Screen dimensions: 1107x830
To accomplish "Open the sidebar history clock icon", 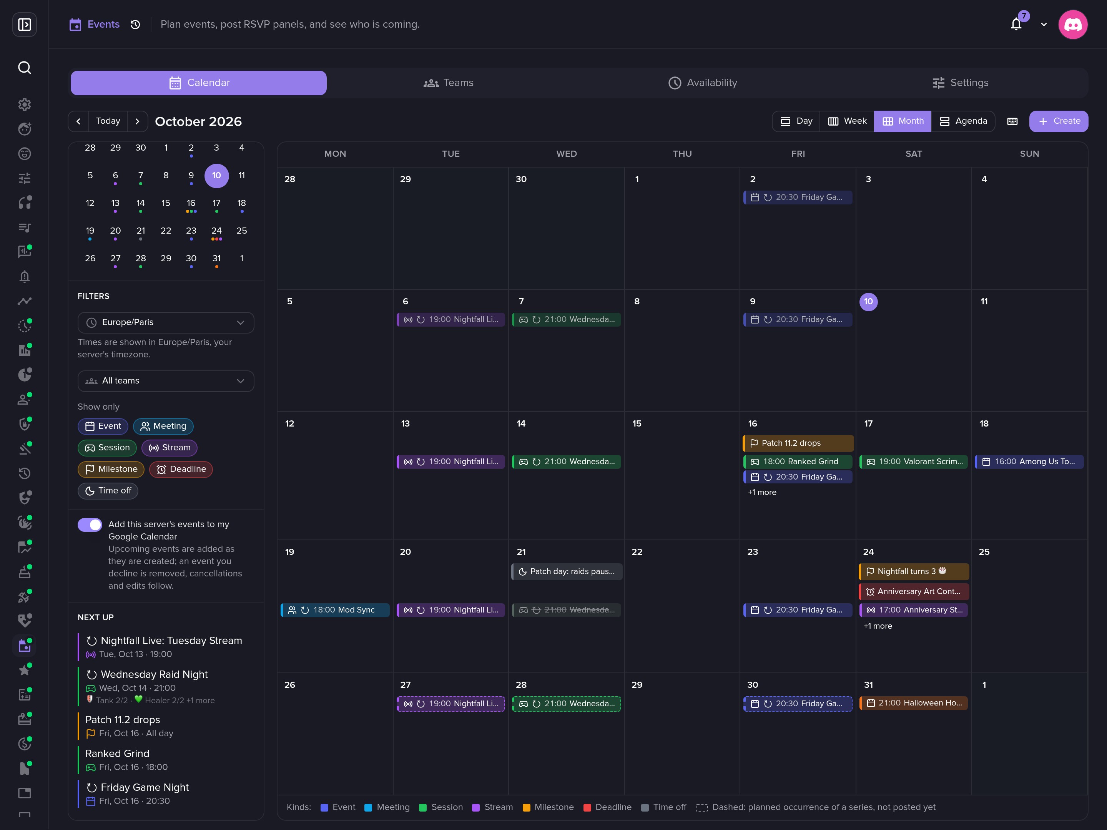I will (x=25, y=473).
